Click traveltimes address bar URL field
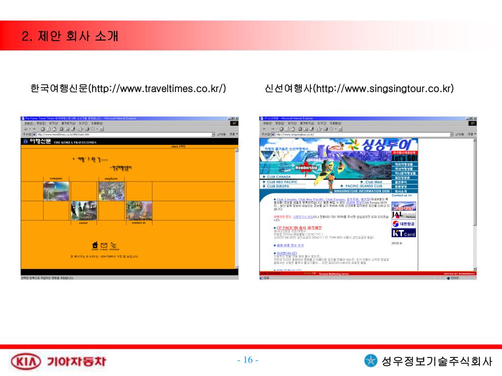The width and height of the screenshot is (502, 376). coord(123,135)
